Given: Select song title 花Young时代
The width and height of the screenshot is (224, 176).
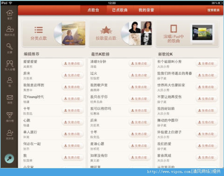Looking at the screenshot, I should coord(34,97).
